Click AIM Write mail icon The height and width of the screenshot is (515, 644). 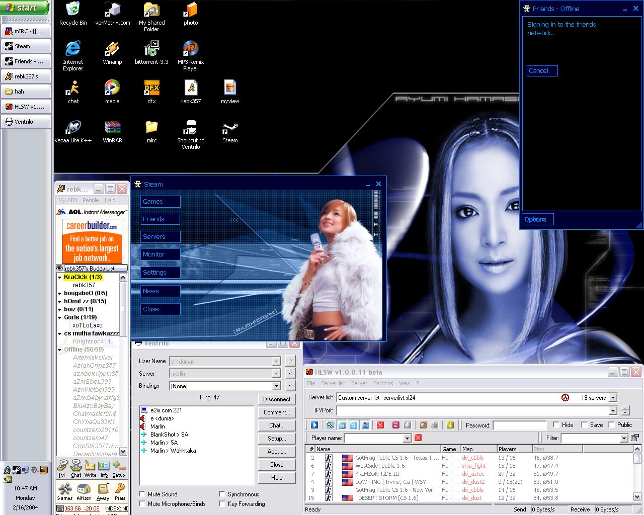point(90,468)
